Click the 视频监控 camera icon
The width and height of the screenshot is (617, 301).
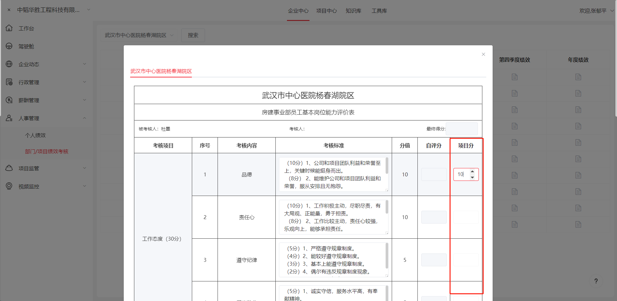pyautogui.click(x=9, y=186)
